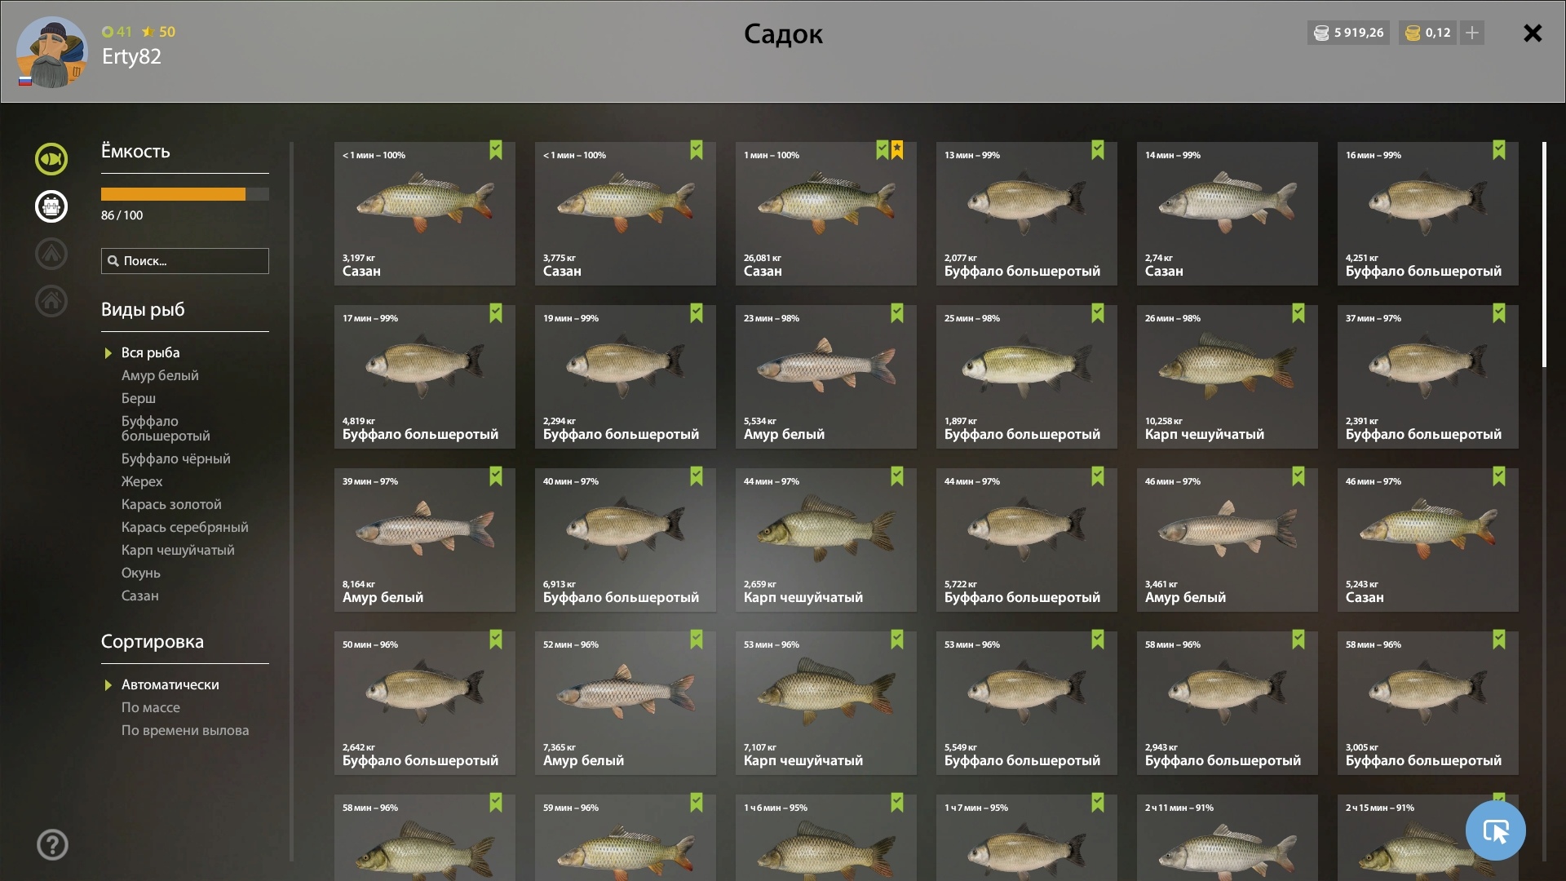Click the player avatar portrait
Viewport: 1566px width, 881px height.
click(51, 52)
